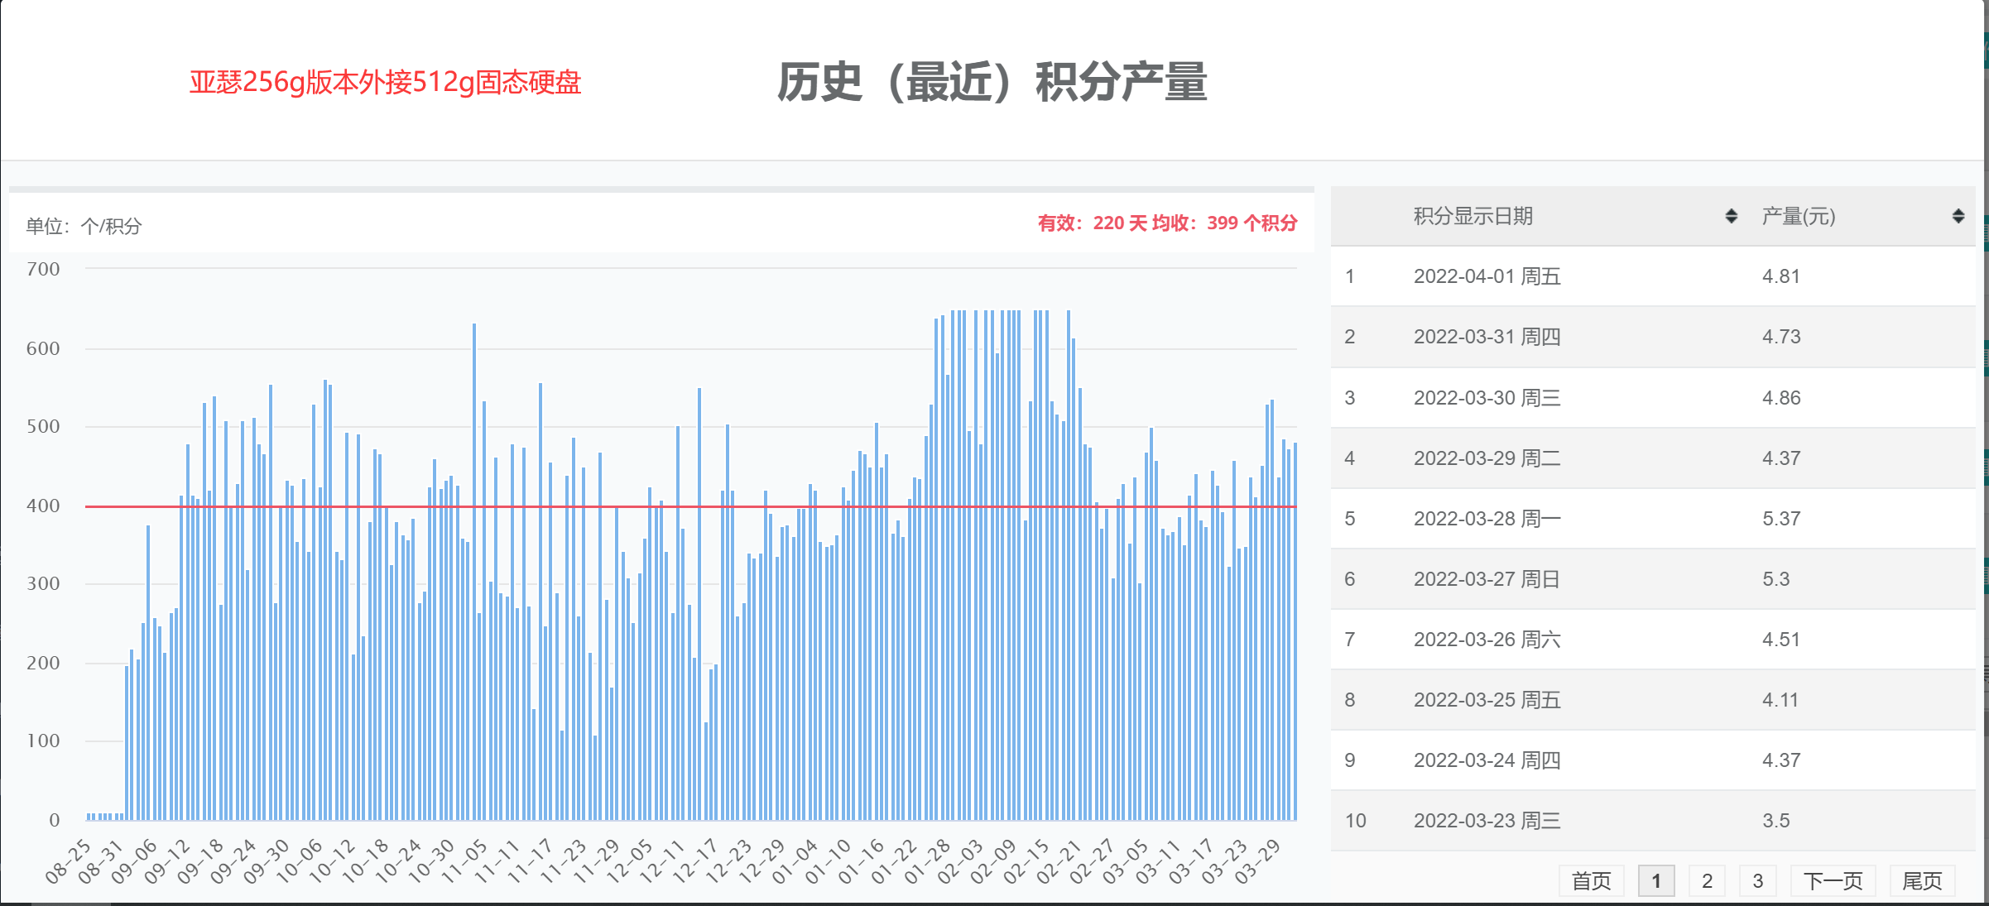The image size is (1989, 906).
Task: Click yield value 4.81
Action: click(1781, 276)
